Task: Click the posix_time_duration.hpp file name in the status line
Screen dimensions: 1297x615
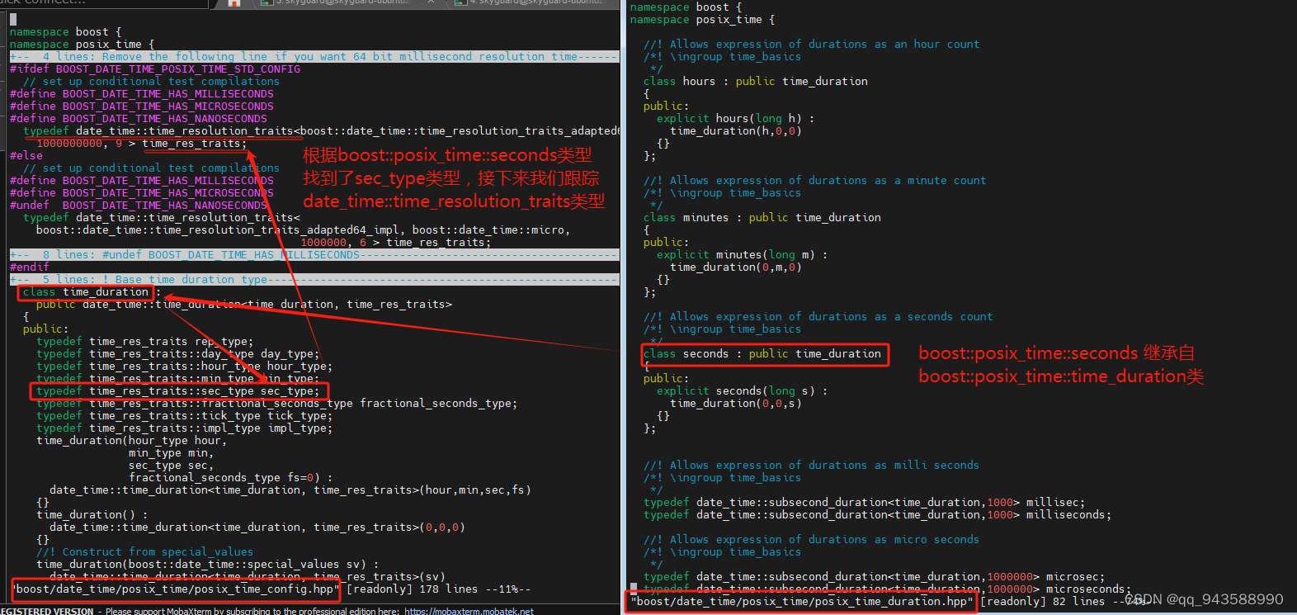Action: coord(802,601)
